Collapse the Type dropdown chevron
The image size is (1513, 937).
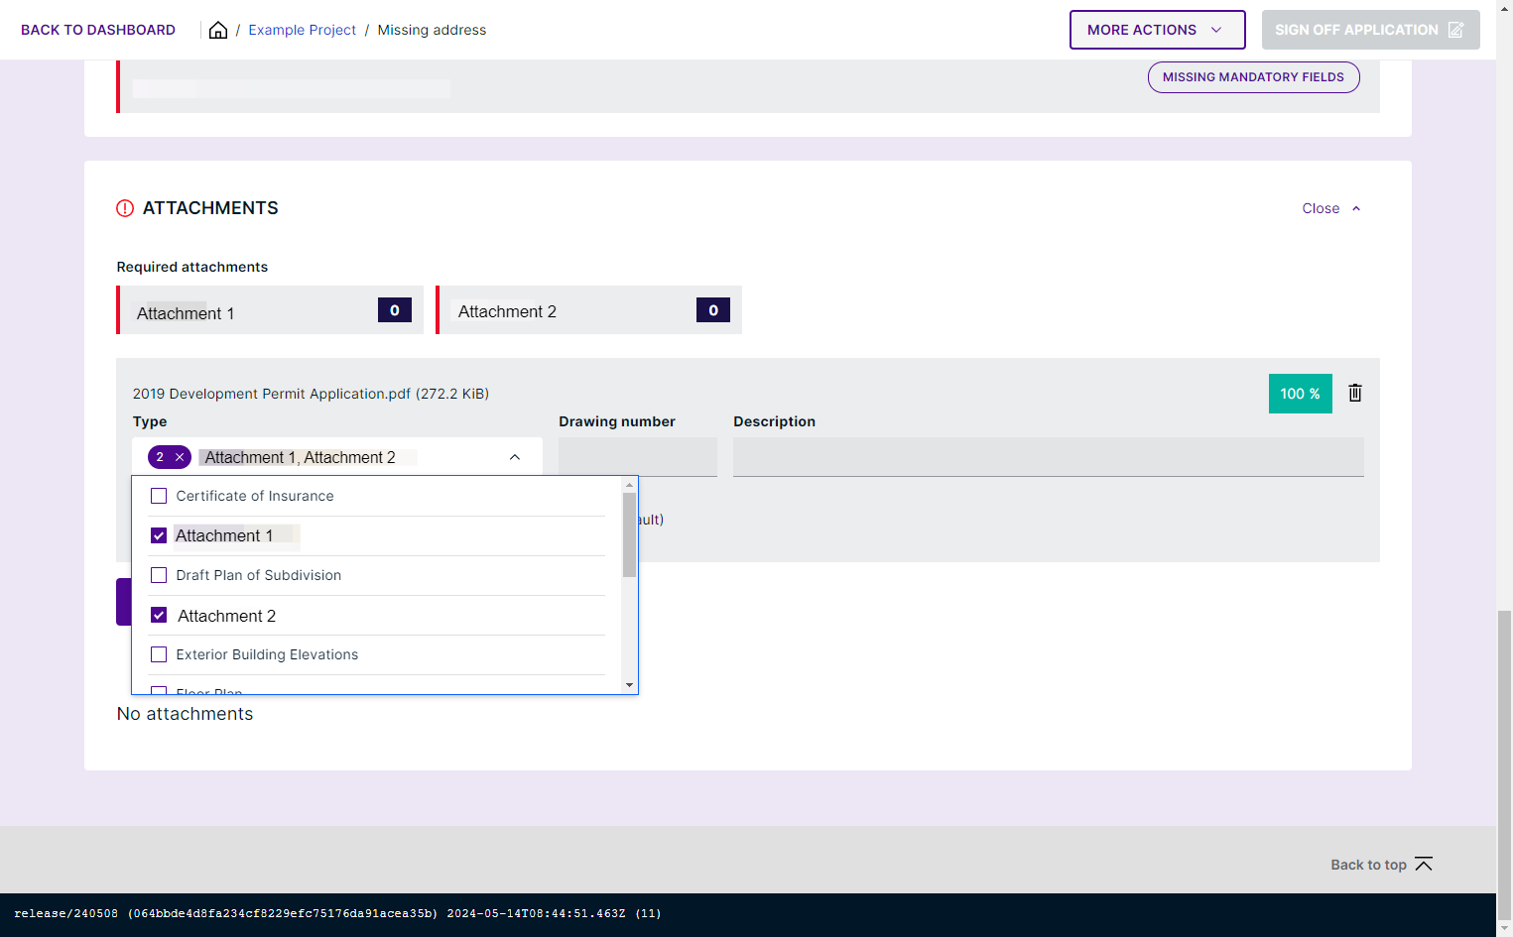coord(515,457)
